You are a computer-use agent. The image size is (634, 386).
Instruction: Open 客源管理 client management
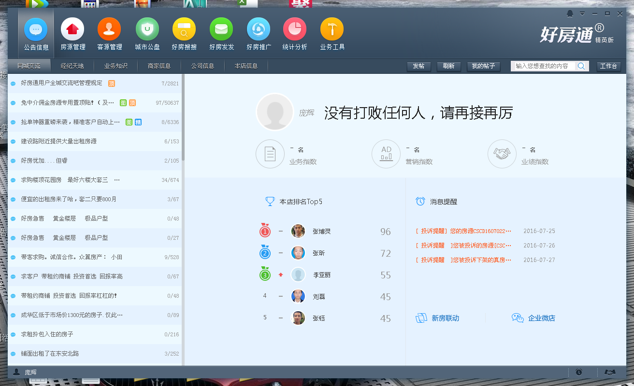click(x=109, y=34)
